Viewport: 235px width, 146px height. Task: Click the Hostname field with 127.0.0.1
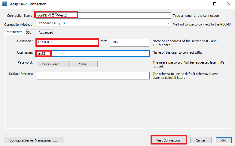67,42
